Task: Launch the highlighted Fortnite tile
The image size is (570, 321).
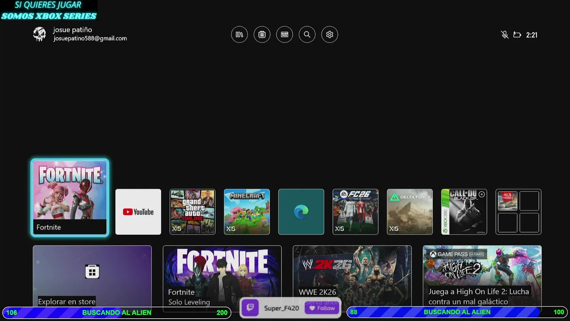Action: point(70,198)
